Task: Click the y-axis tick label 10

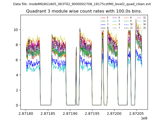Action: coord(16,29)
